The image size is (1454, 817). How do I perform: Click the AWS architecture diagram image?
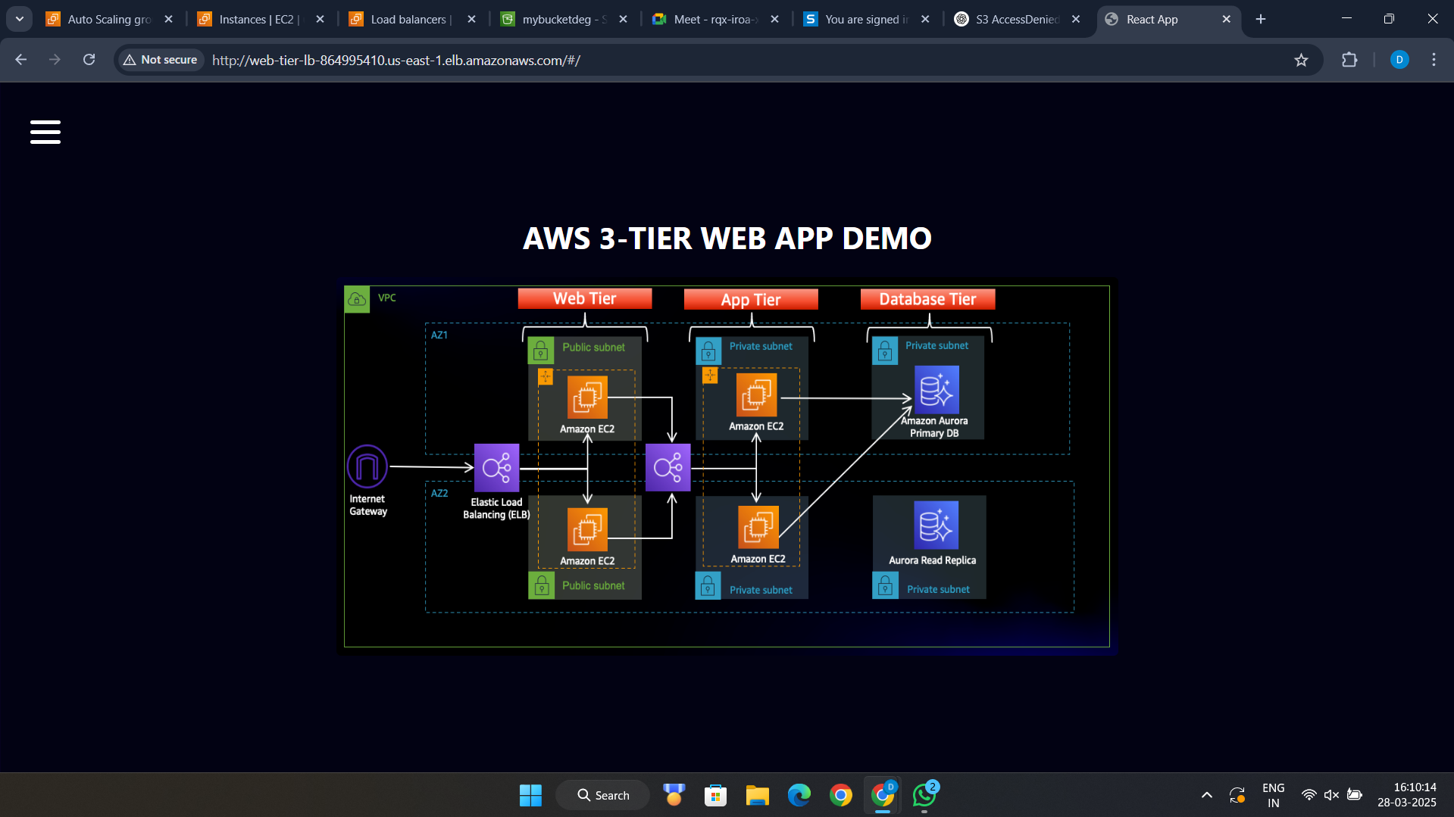tap(727, 466)
